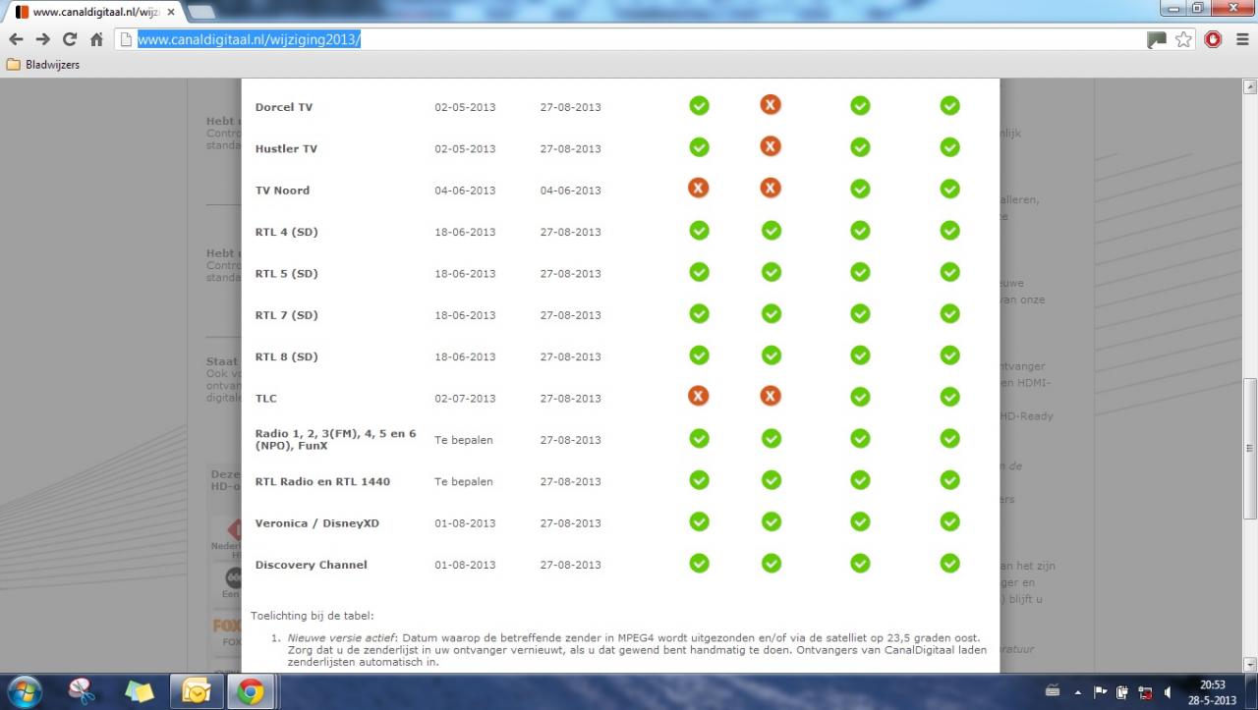Open the browser home page
1258x710 pixels.
click(x=96, y=39)
